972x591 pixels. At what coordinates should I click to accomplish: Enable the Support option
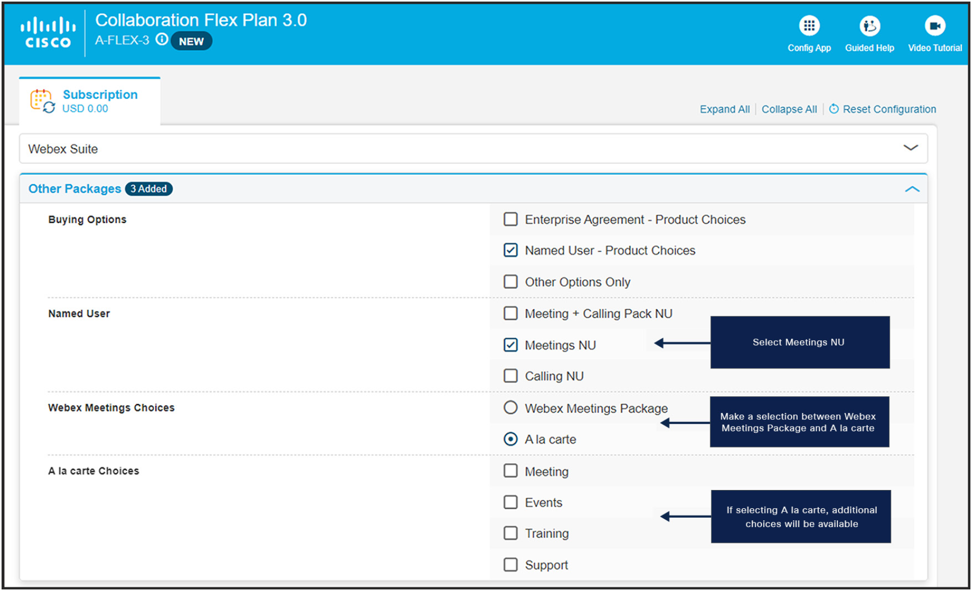click(x=510, y=564)
